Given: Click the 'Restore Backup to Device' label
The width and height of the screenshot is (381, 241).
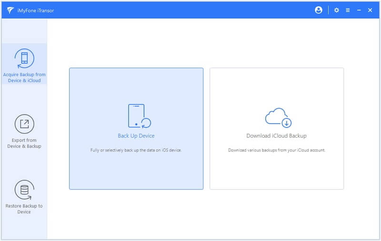Looking at the screenshot, I should tap(24, 209).
